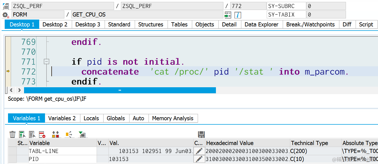Switch to the Locals tab
The image size is (378, 164).
pyautogui.click(x=91, y=118)
